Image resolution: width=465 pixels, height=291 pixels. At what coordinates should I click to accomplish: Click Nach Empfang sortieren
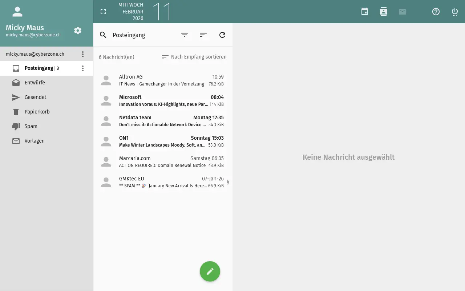[x=194, y=57]
